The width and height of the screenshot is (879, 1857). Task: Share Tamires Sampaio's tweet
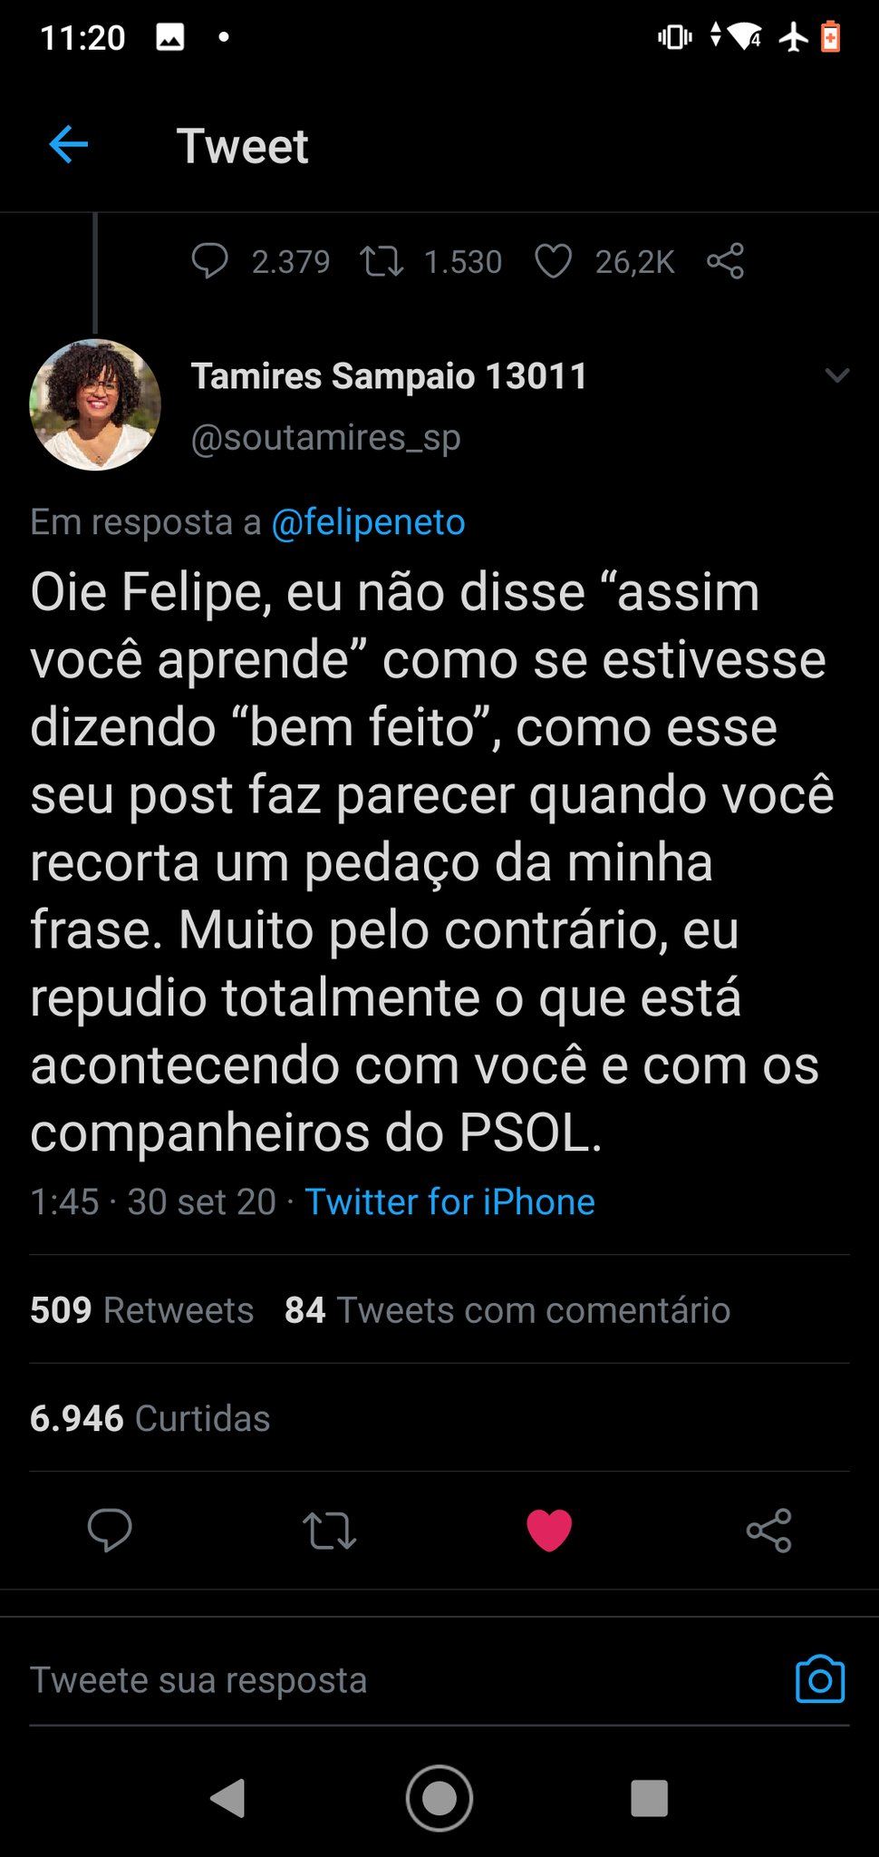(768, 1531)
